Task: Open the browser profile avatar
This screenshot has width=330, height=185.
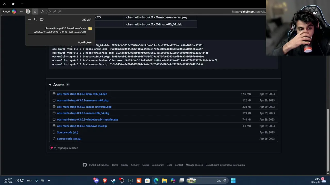Action: pos(28,12)
